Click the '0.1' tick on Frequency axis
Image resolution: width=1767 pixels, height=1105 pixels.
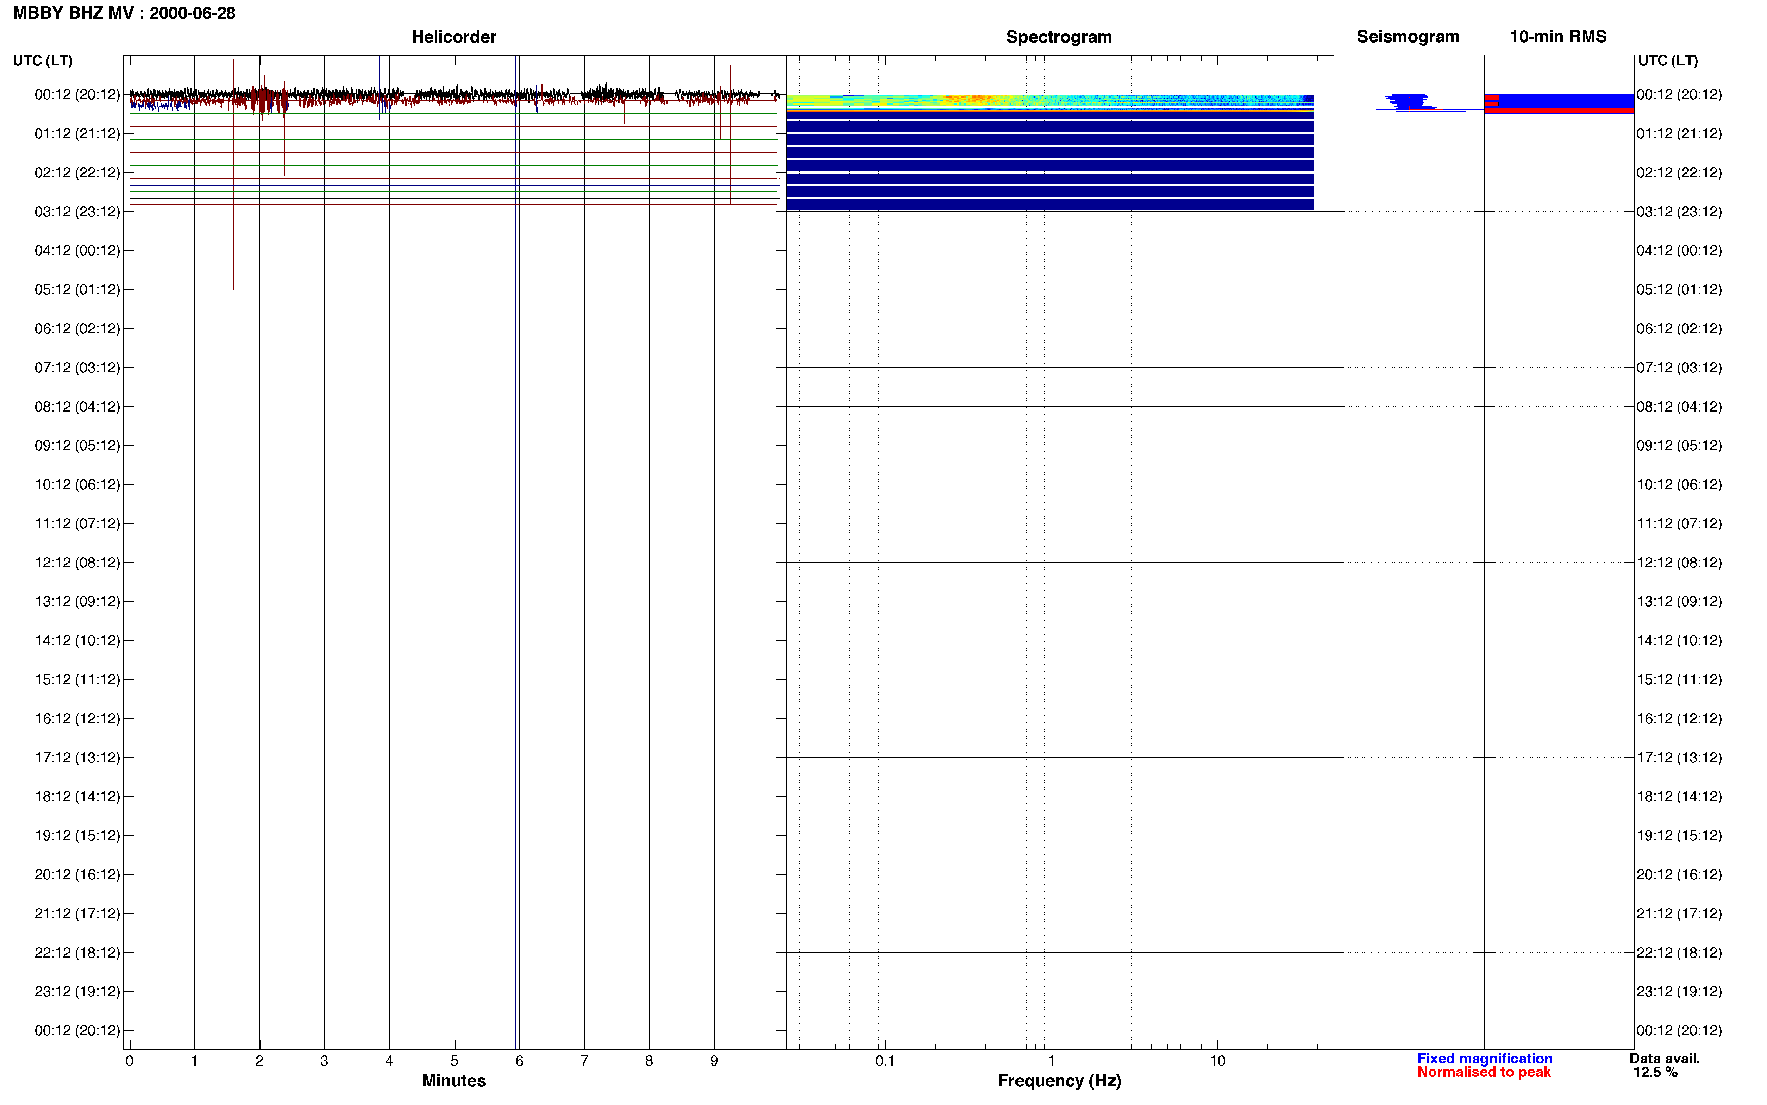tap(885, 1061)
